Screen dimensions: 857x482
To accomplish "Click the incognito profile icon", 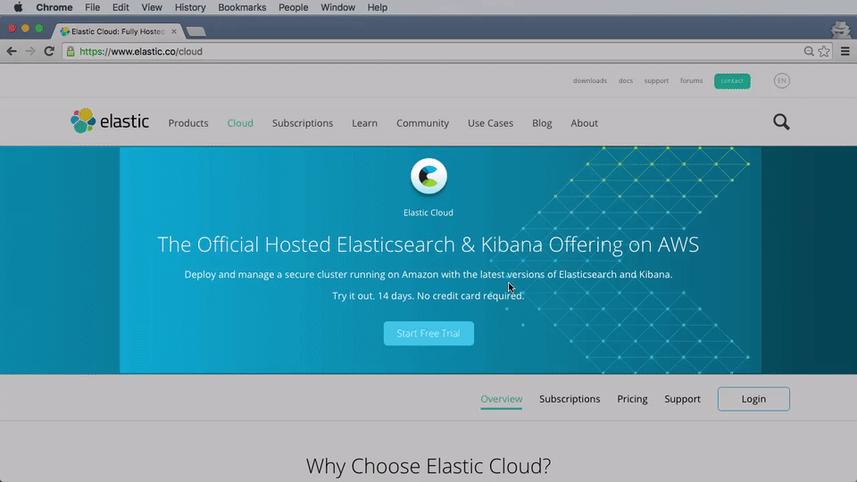I will (841, 29).
